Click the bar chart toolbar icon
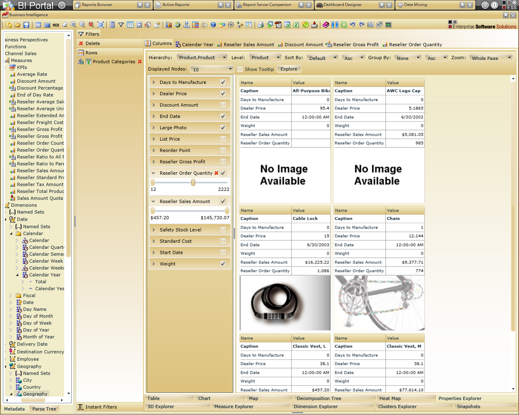 point(169,25)
